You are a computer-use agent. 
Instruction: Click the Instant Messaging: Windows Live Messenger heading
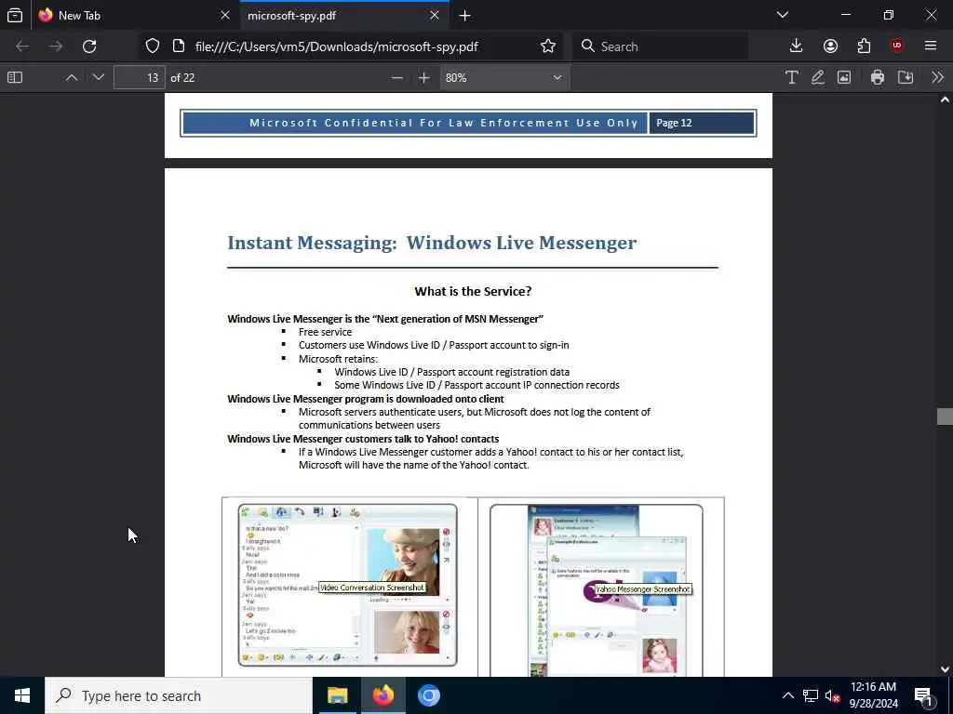point(432,243)
